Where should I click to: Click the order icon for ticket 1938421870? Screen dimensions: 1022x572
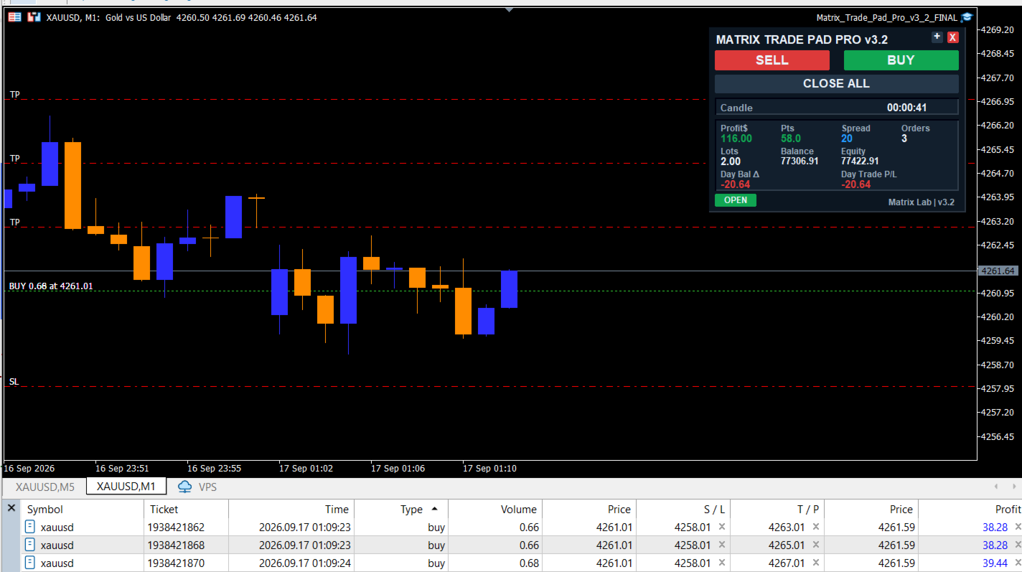pyautogui.click(x=30, y=563)
